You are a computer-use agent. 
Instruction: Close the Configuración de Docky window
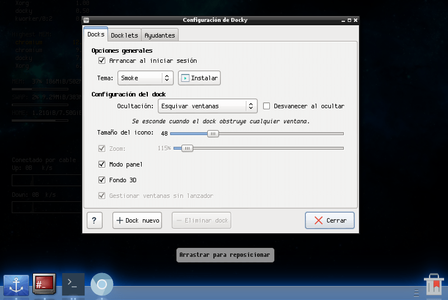[356, 20]
